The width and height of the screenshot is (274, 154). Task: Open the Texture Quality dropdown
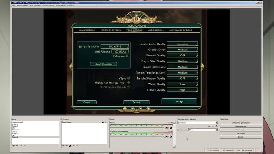click(x=182, y=90)
